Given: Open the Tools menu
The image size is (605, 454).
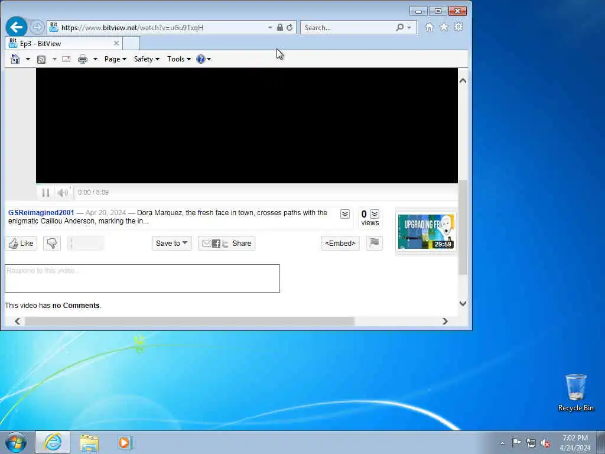Looking at the screenshot, I should coord(179,59).
